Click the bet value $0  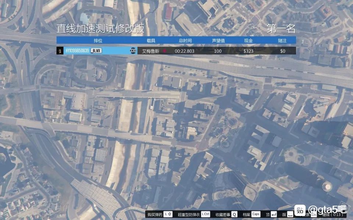coord(282,51)
